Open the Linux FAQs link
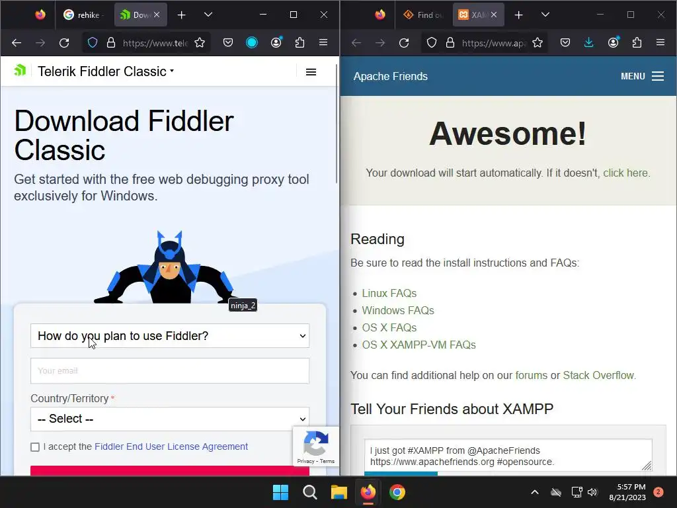The height and width of the screenshot is (508, 677). (389, 293)
